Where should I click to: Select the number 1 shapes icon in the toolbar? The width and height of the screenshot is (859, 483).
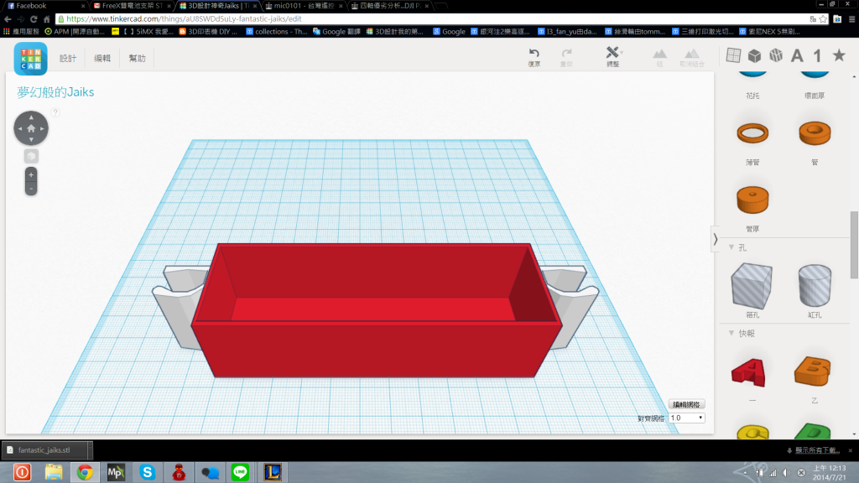tap(817, 55)
